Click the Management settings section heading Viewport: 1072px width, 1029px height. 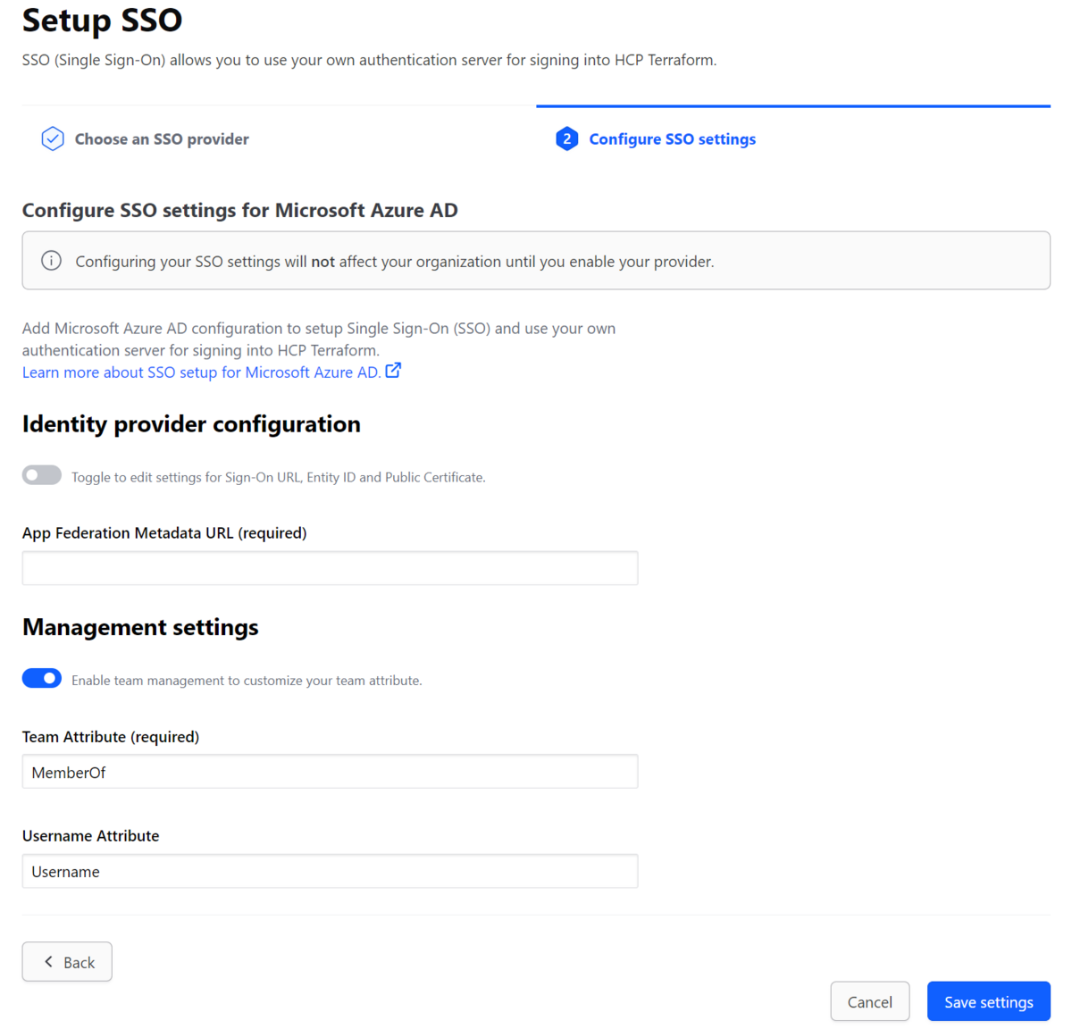pos(140,627)
